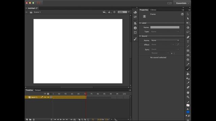Select the Ink Bottle tool
This screenshot has width=216, height=121.
[x=188, y=78]
